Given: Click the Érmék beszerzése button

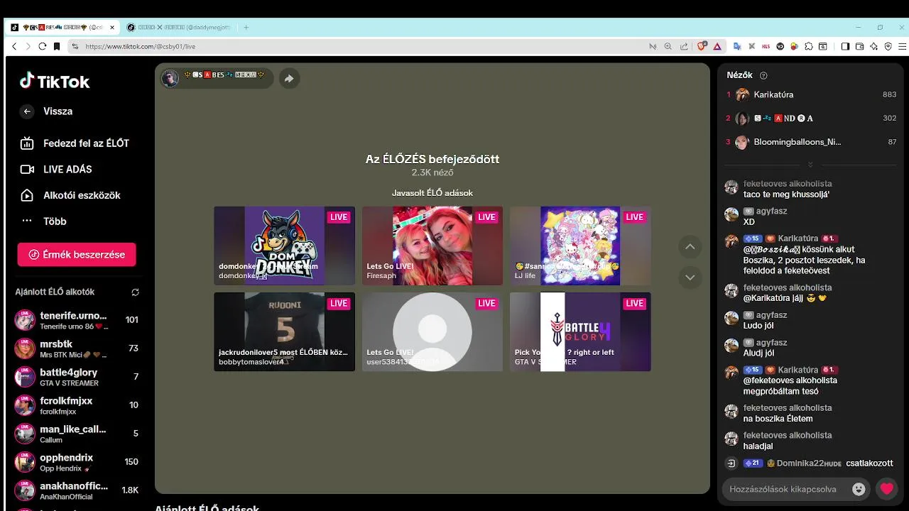Looking at the screenshot, I should 77,254.
